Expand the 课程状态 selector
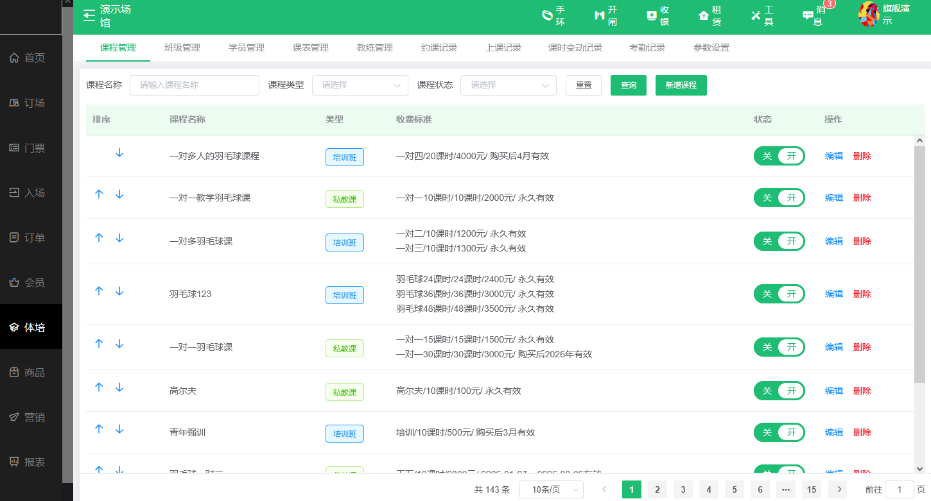931x501 pixels. click(508, 85)
